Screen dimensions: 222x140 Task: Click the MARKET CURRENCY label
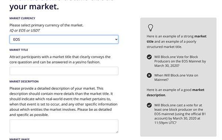pyautogui.click(x=22, y=18)
